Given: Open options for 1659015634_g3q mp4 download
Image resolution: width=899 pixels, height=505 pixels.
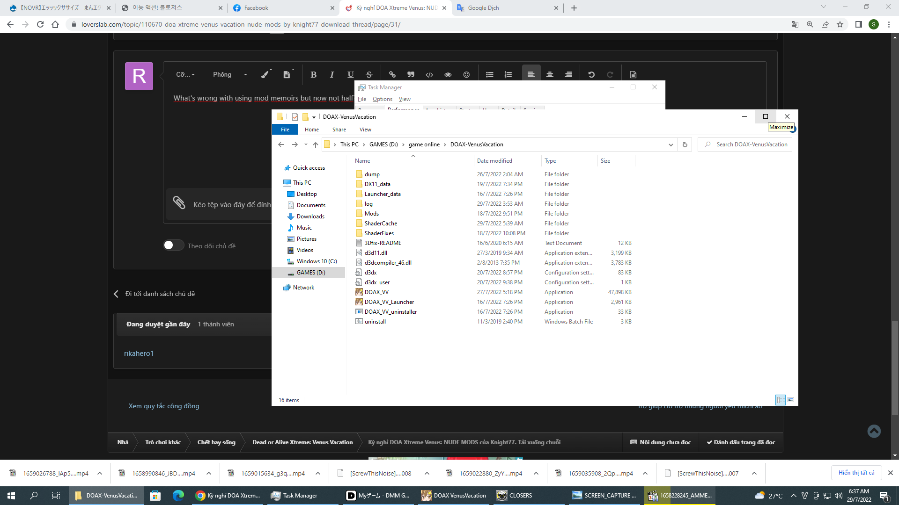Looking at the screenshot, I should tap(318, 473).
